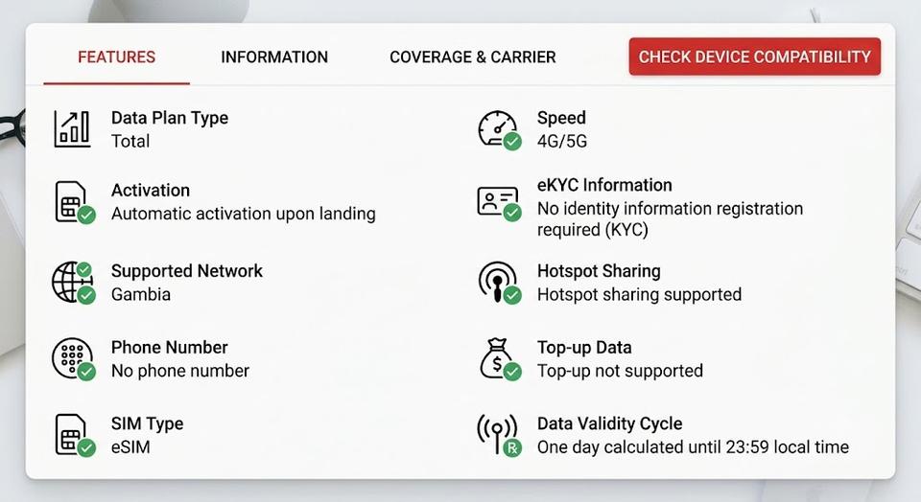921x502 pixels.
Task: Click the Automatic activation upon landing text
Action: pos(243,214)
